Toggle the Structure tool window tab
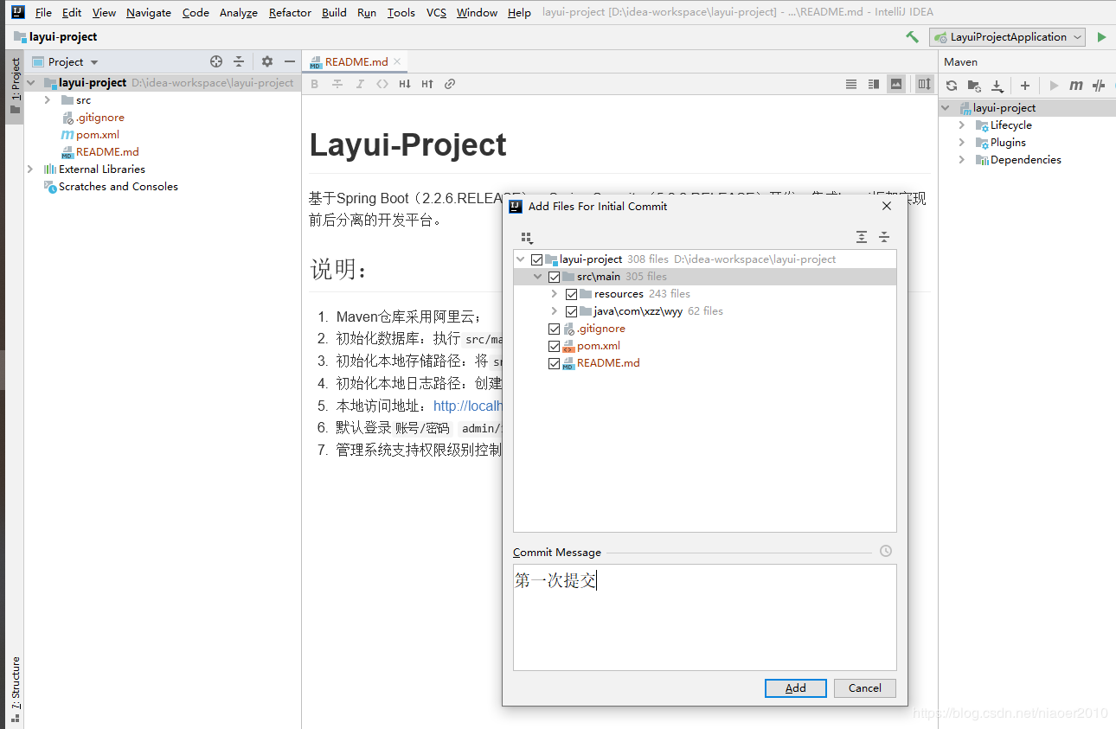The width and height of the screenshot is (1116, 729). coord(15,689)
